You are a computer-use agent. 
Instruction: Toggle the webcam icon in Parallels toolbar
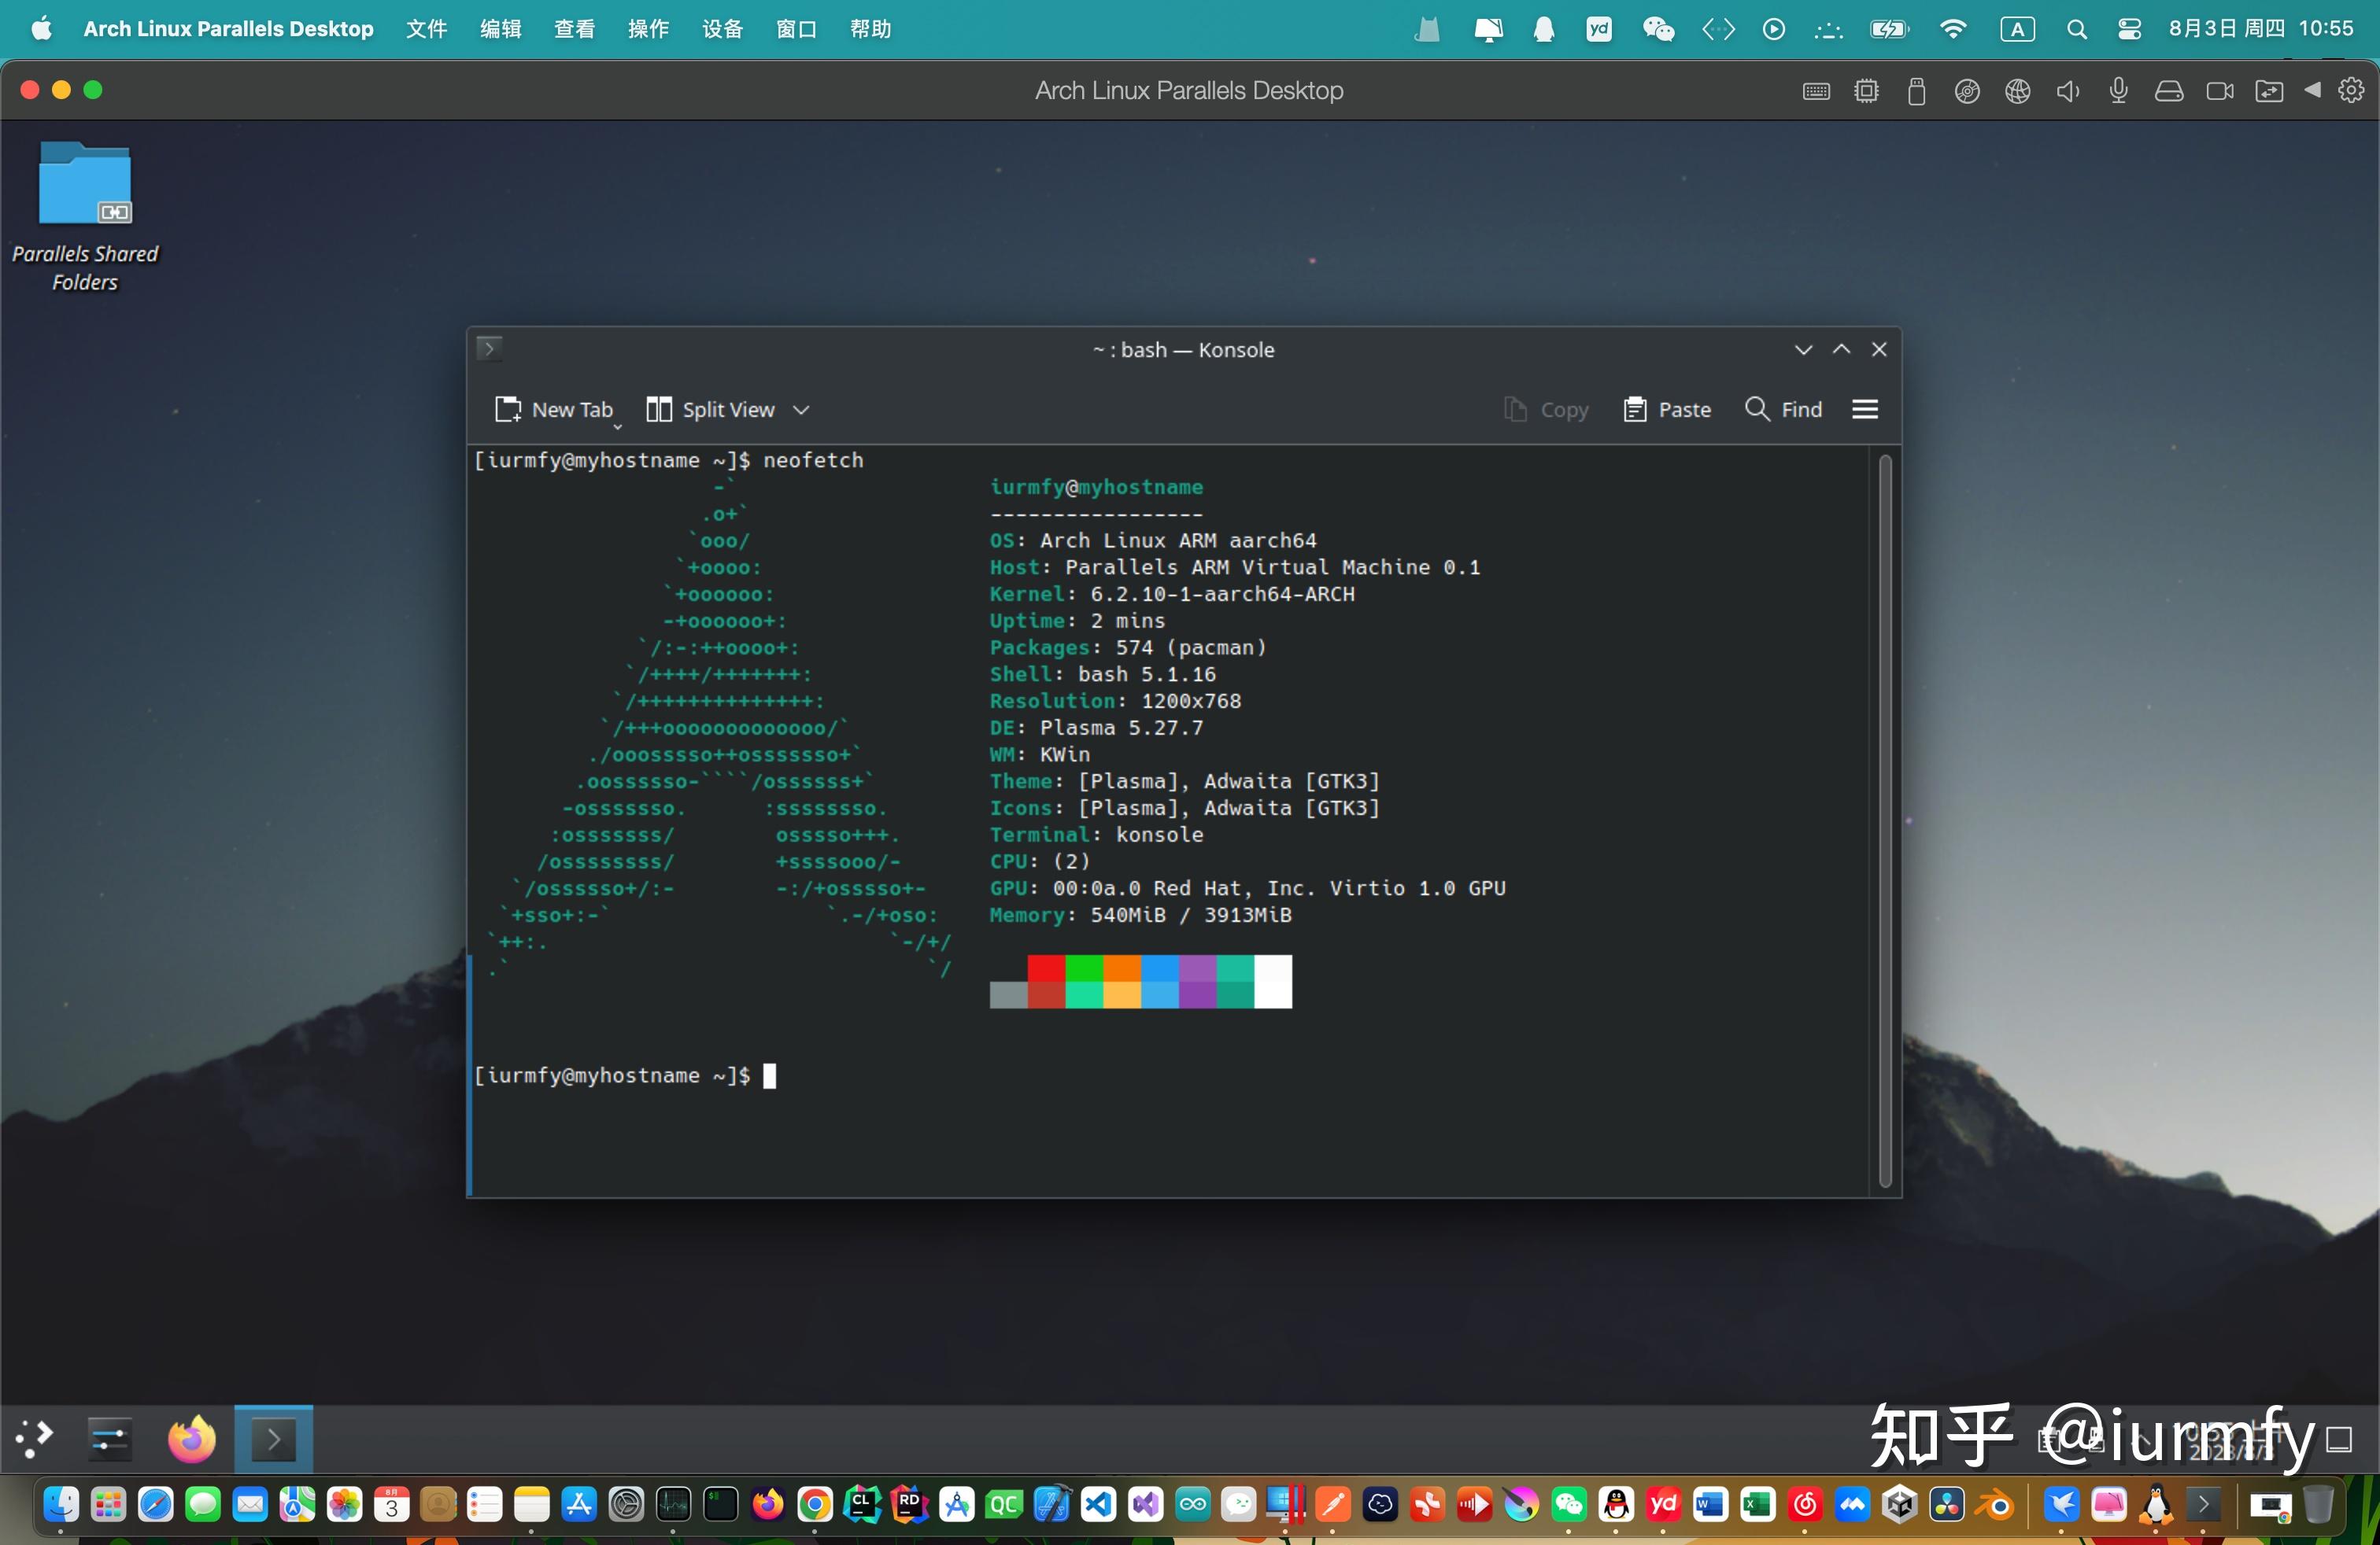coord(2220,90)
